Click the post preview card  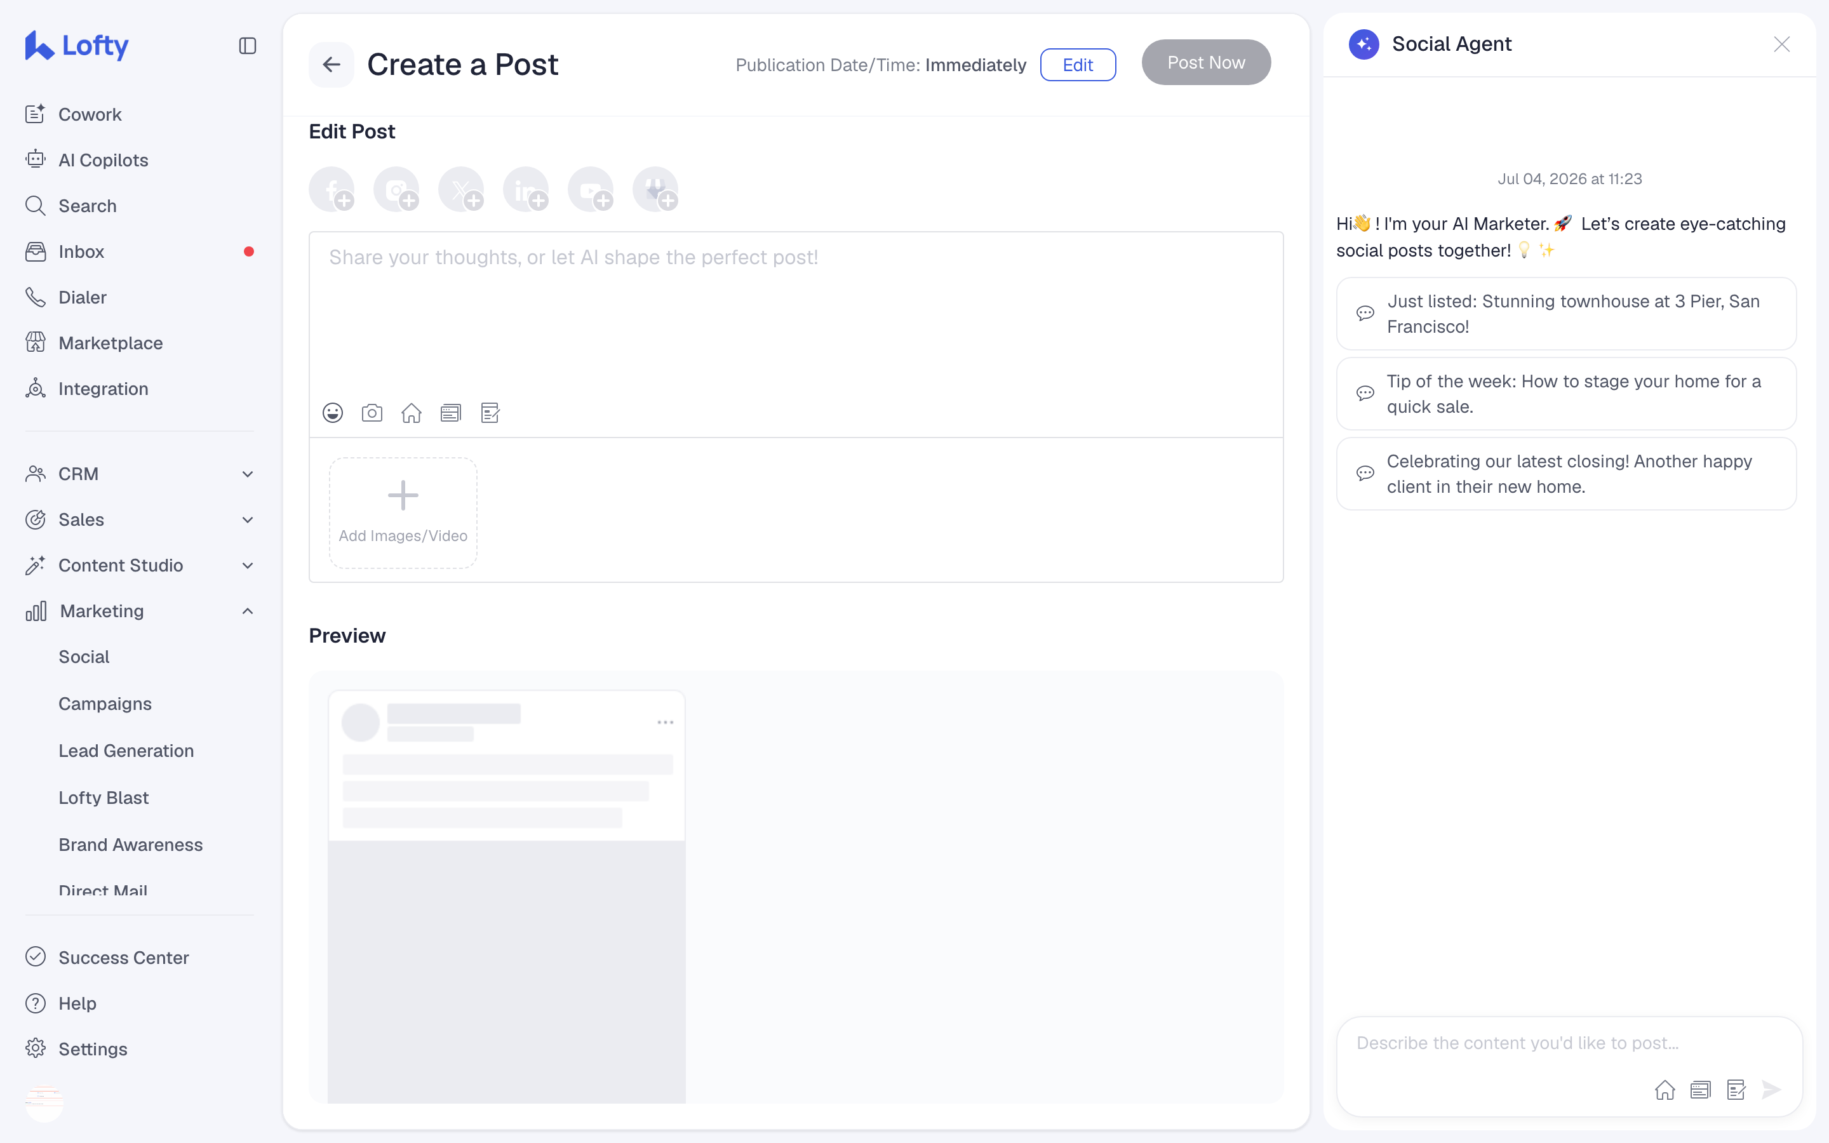coord(506,896)
